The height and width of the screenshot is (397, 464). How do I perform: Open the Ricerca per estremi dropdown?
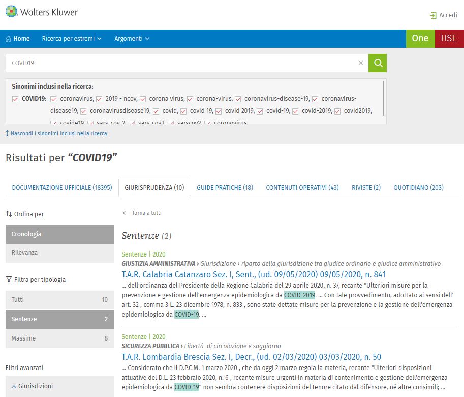click(72, 39)
